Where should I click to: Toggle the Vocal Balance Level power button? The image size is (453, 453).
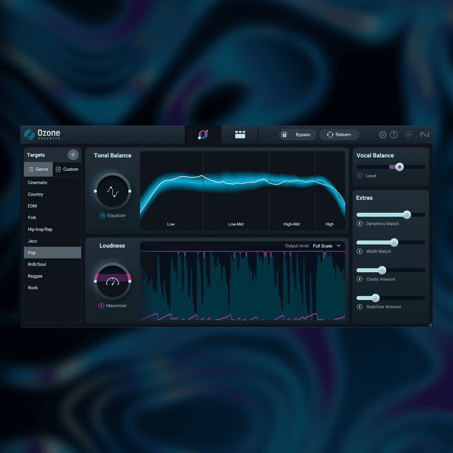[360, 176]
